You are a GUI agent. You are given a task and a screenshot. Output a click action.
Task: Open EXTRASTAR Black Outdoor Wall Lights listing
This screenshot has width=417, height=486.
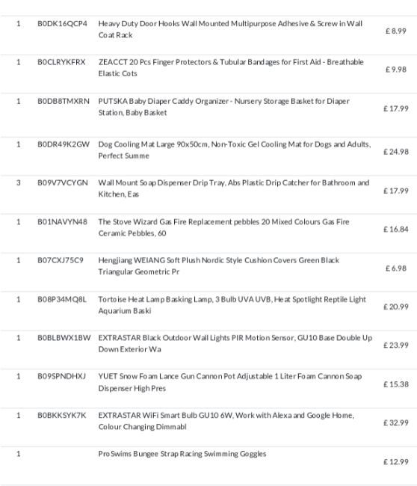click(235, 343)
